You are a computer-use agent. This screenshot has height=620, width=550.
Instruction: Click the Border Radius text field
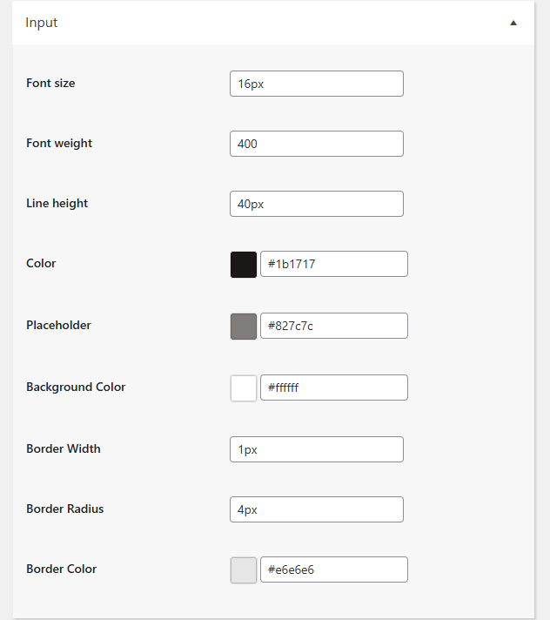pos(317,509)
